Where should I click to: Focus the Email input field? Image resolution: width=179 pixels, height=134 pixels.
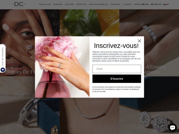117,69
